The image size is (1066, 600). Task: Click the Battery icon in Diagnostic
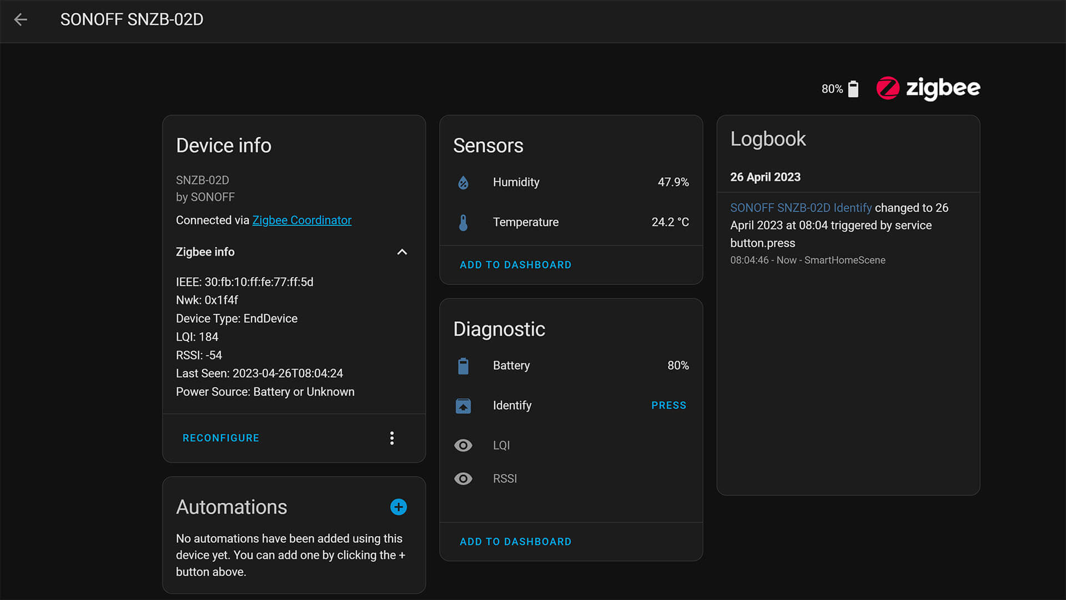(x=463, y=366)
